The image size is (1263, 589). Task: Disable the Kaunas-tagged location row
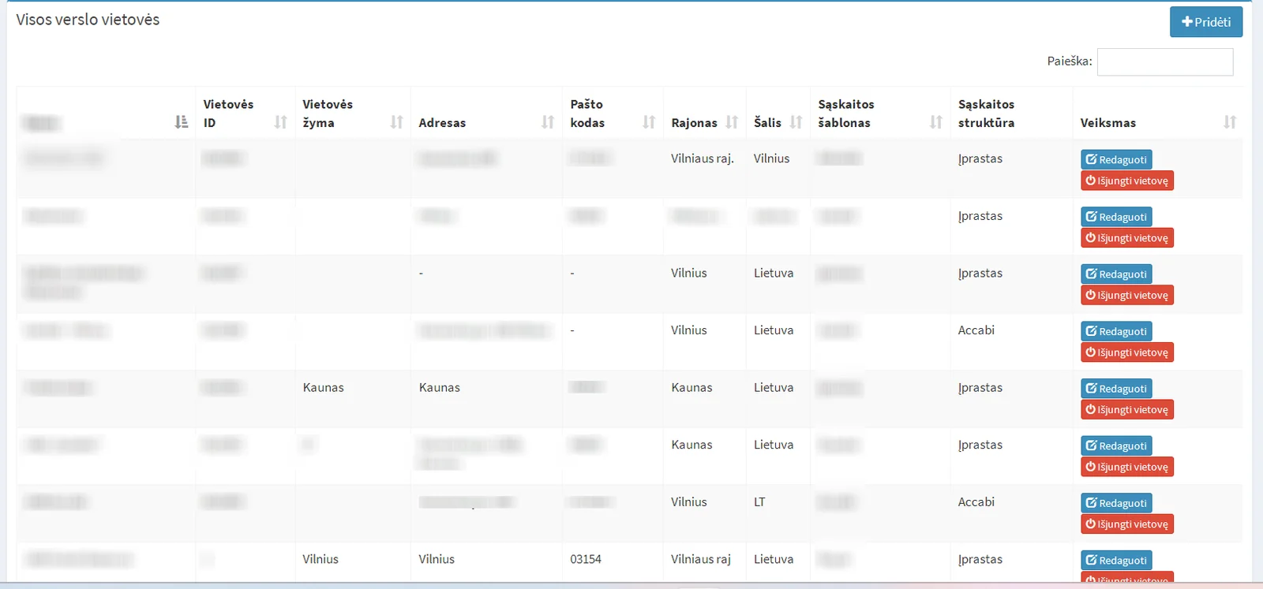tap(1126, 410)
